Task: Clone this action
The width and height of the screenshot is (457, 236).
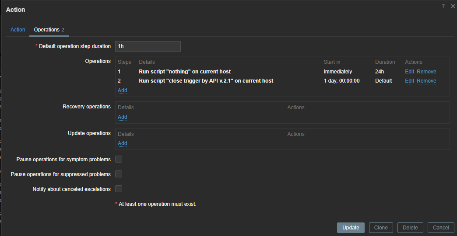Action: 381,228
